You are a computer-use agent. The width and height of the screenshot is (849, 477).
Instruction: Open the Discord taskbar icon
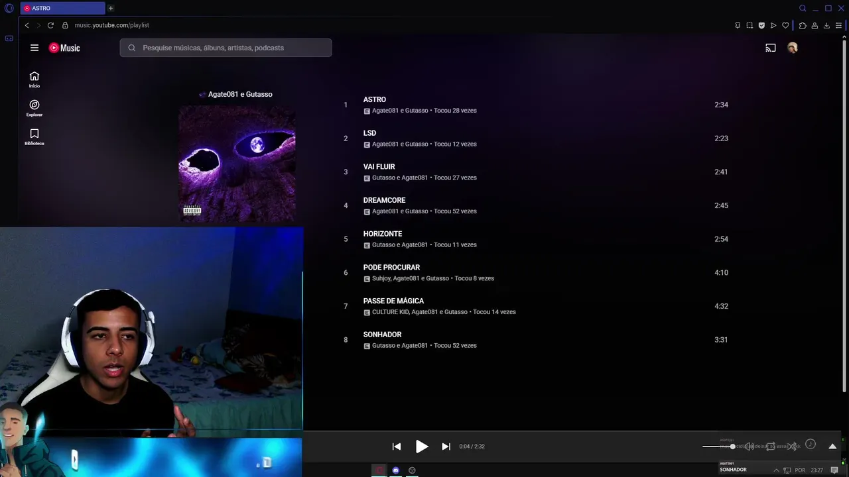[396, 470]
